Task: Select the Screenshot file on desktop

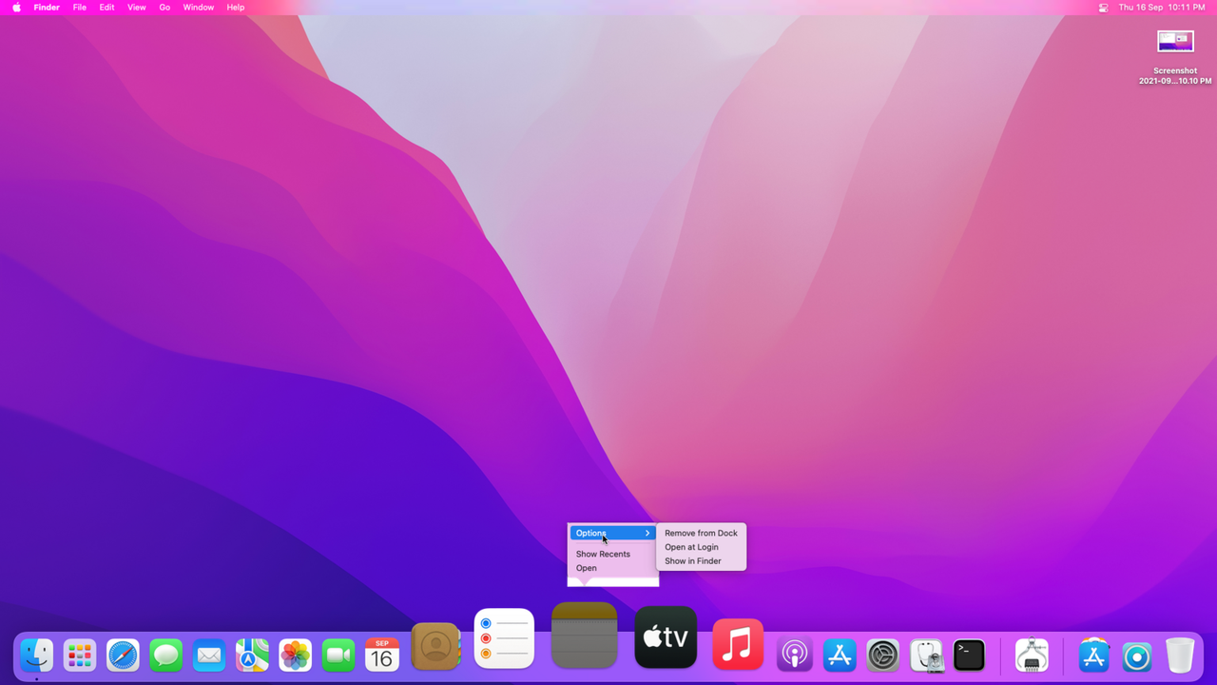Action: coord(1175,41)
